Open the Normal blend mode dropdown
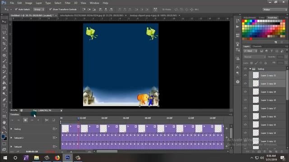The height and width of the screenshot is (162, 289). 255,57
